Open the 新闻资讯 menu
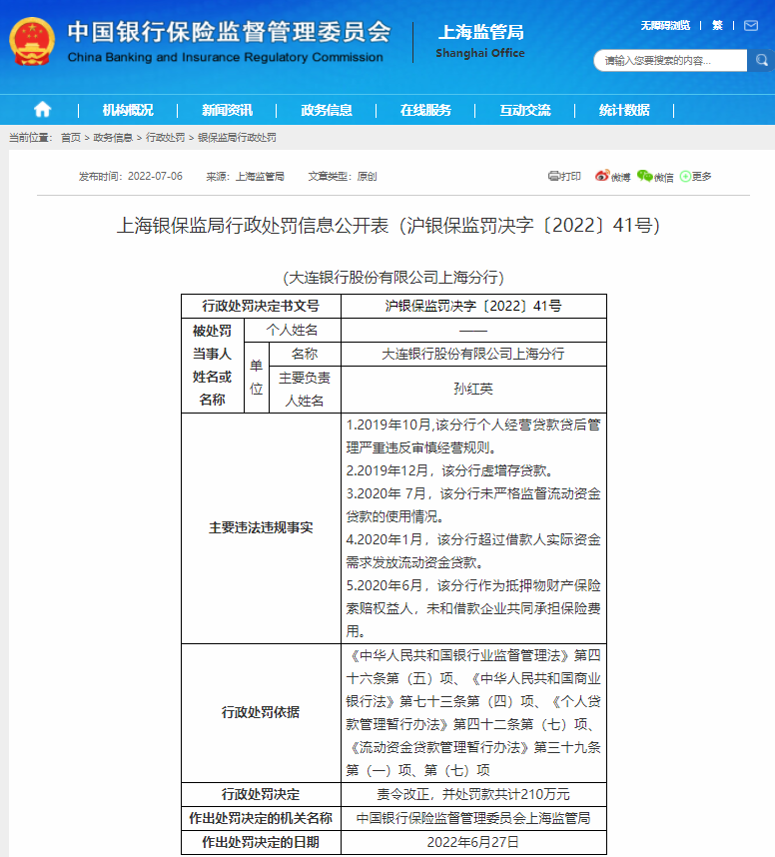The height and width of the screenshot is (857, 775). (227, 110)
